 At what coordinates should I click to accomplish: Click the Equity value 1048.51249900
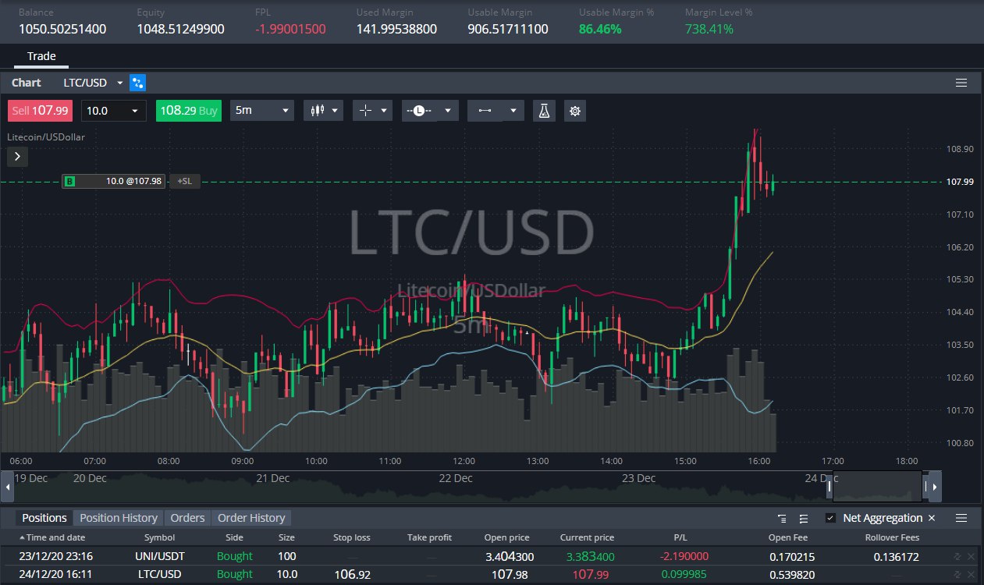click(x=181, y=29)
